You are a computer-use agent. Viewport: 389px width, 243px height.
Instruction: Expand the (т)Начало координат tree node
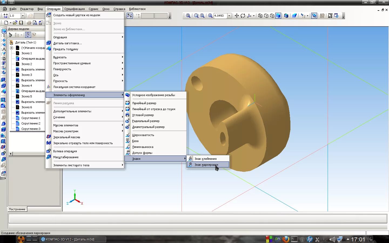tap(12, 48)
